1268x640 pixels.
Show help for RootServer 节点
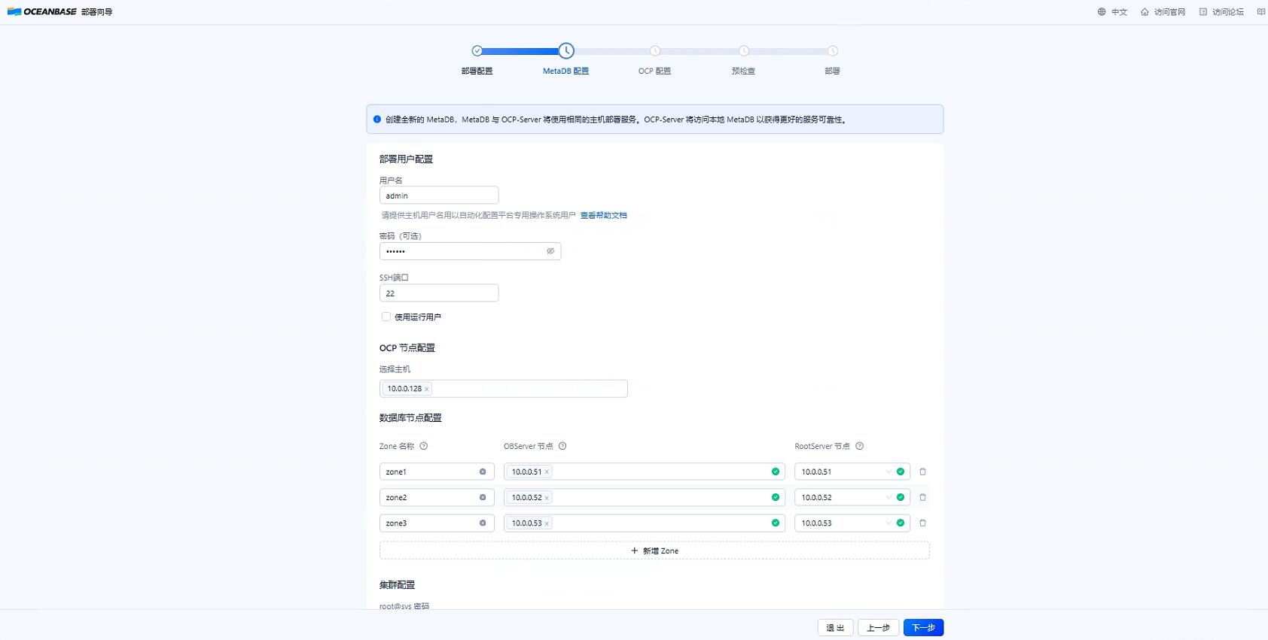click(x=860, y=446)
